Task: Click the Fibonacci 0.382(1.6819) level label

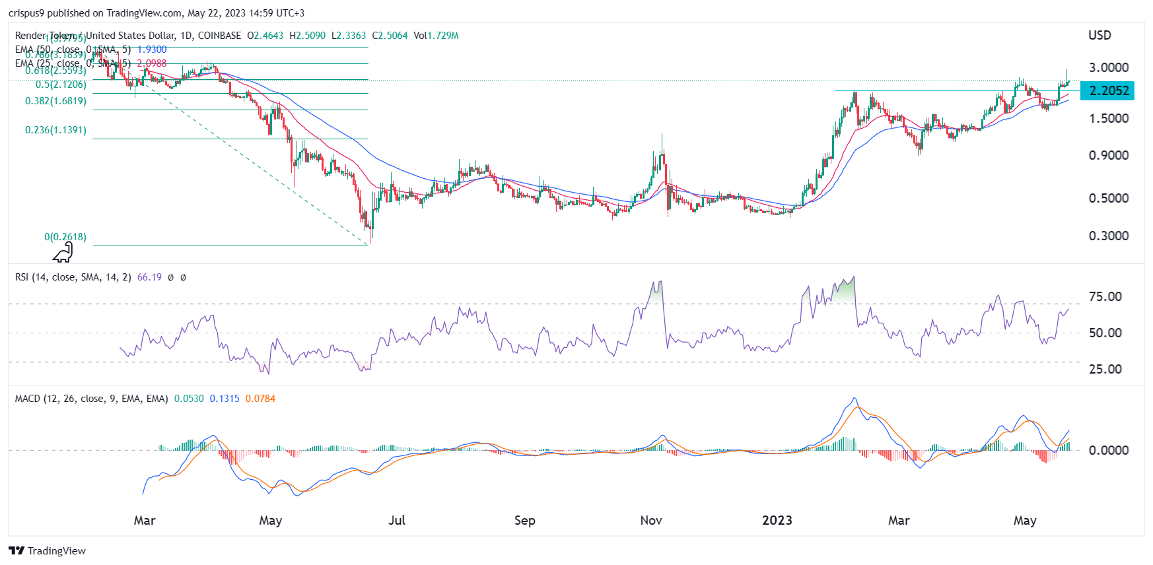Action: tap(55, 101)
